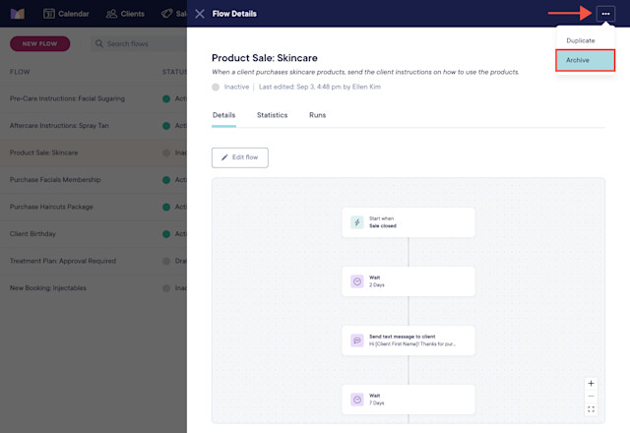Viewport: 630px width, 433px height.
Task: Click the text message bubble icon
Action: coord(356,340)
